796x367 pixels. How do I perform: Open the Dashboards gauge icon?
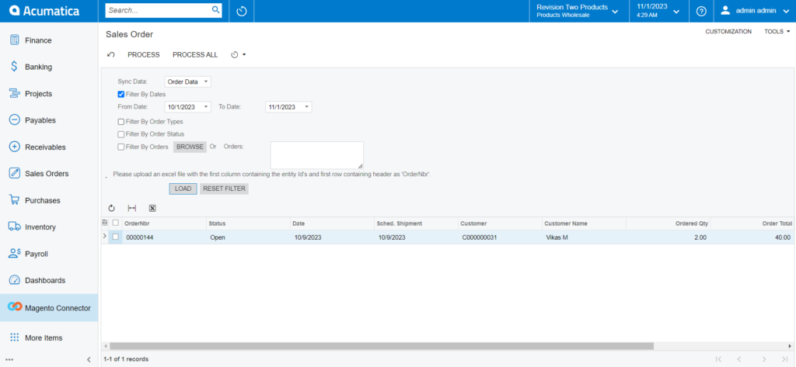(x=14, y=280)
